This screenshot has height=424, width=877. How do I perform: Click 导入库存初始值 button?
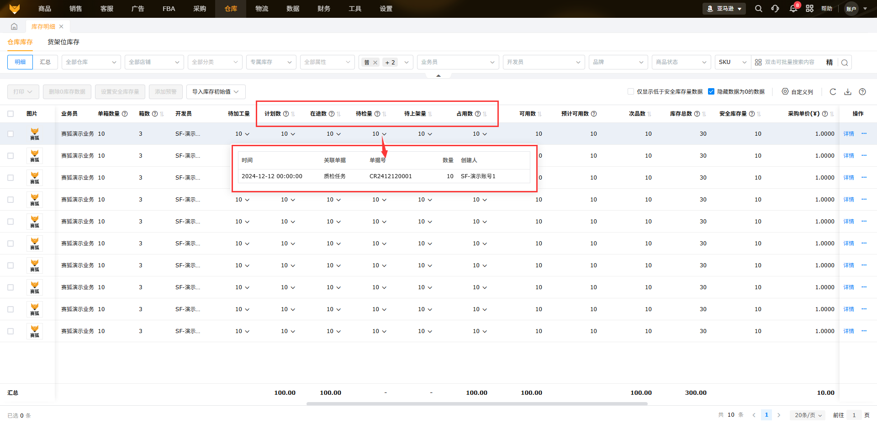(x=216, y=92)
